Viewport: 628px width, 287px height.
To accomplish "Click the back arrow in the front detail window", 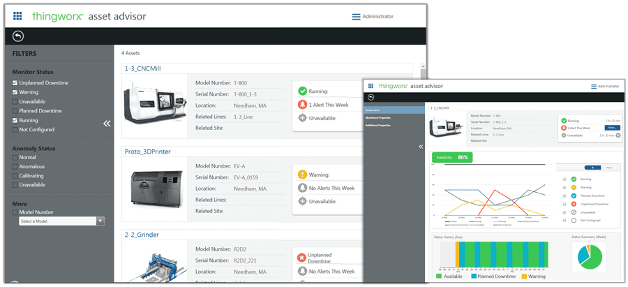I will tap(371, 97).
